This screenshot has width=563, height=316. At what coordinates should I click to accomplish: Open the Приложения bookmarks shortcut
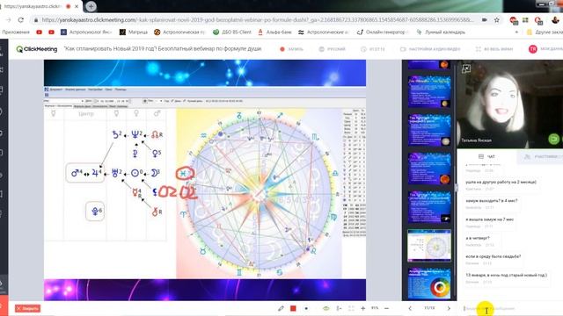[16, 32]
